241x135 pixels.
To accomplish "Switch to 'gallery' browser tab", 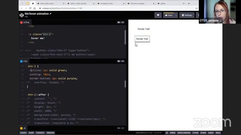I will point(171,3).
